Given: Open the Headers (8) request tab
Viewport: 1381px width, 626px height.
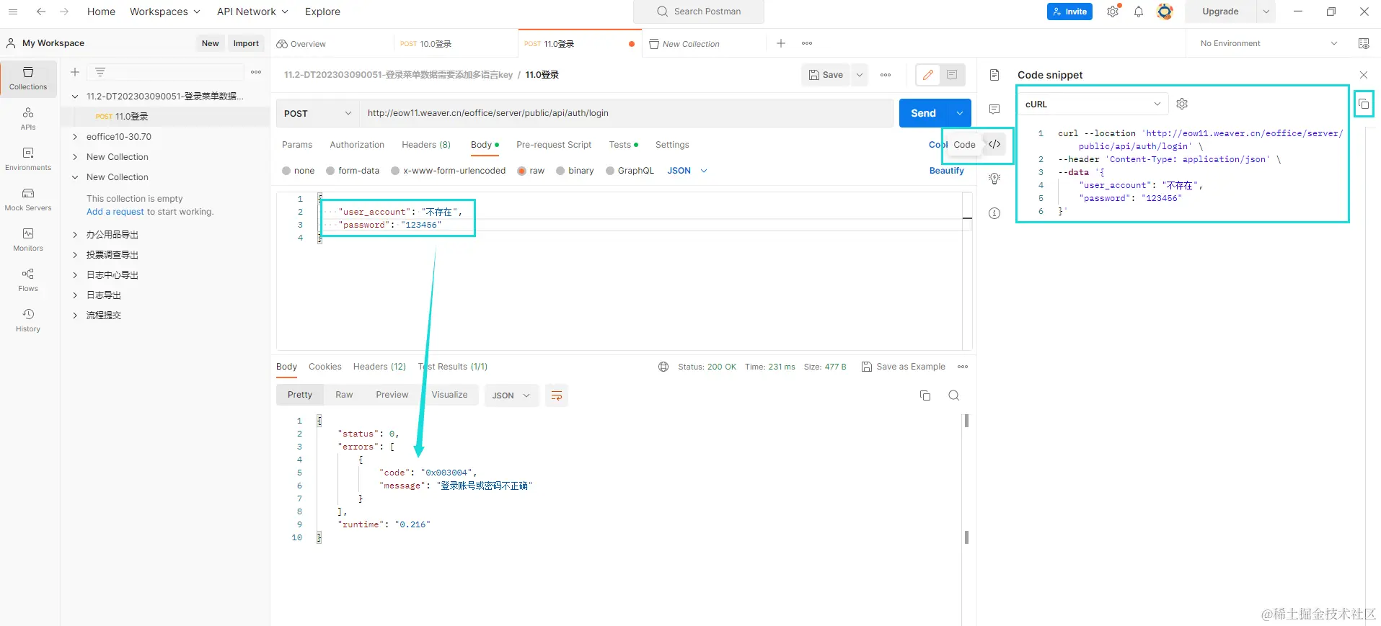Looking at the screenshot, I should pos(426,145).
